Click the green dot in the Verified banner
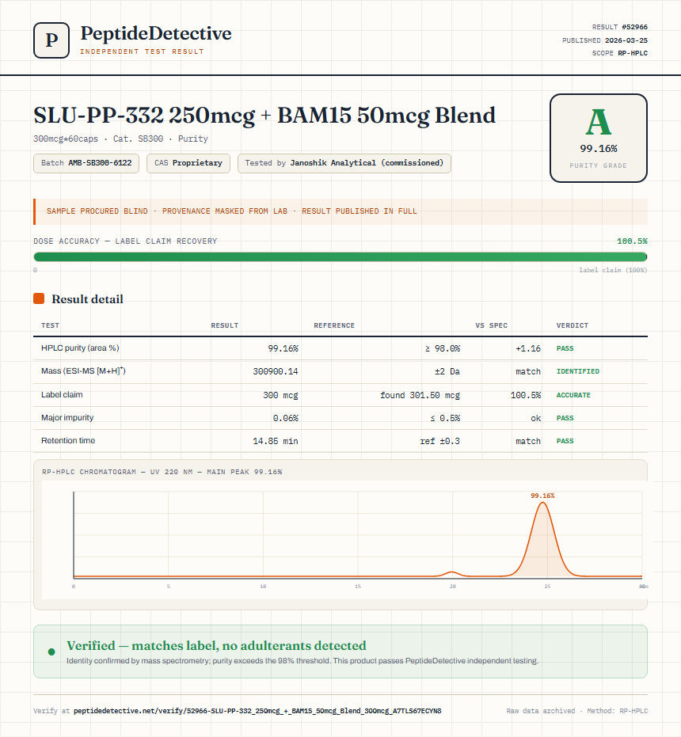 coord(51,652)
